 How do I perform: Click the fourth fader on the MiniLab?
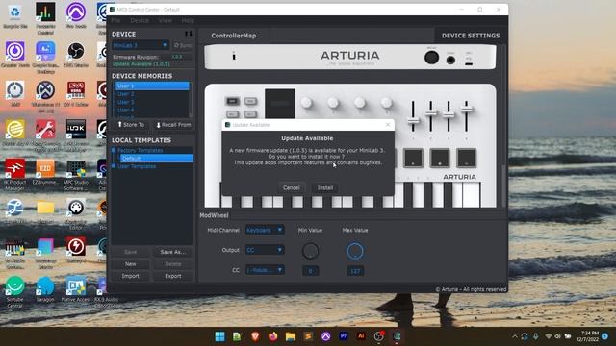[466, 109]
